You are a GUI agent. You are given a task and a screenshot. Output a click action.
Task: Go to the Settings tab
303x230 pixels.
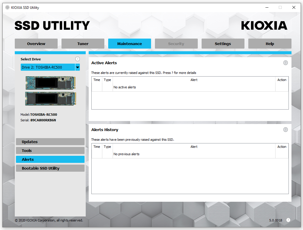223,44
